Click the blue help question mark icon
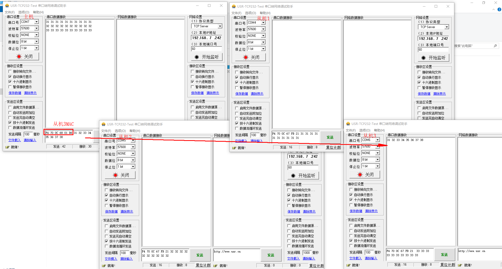The image size is (502, 269). click(x=499, y=9)
